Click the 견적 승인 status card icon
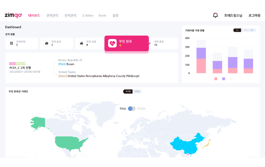This screenshot has width=265, height=167. point(46,43)
